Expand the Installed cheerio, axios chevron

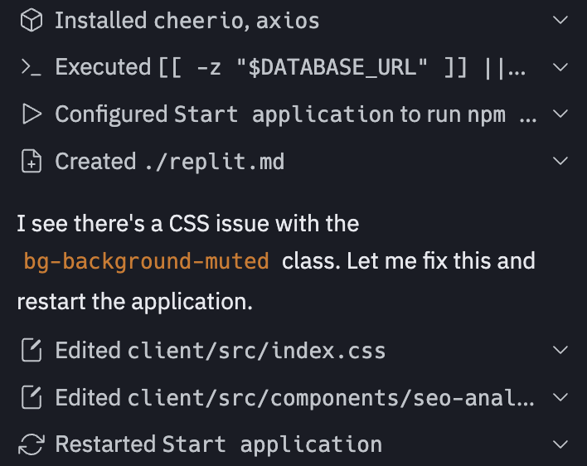(560, 21)
